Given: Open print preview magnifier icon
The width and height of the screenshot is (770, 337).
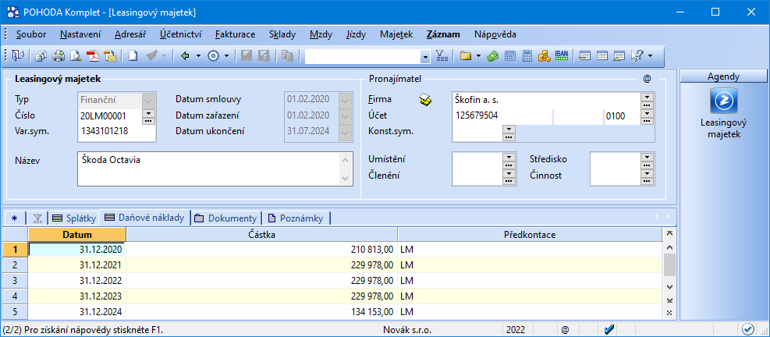Looking at the screenshot, I should click(76, 56).
